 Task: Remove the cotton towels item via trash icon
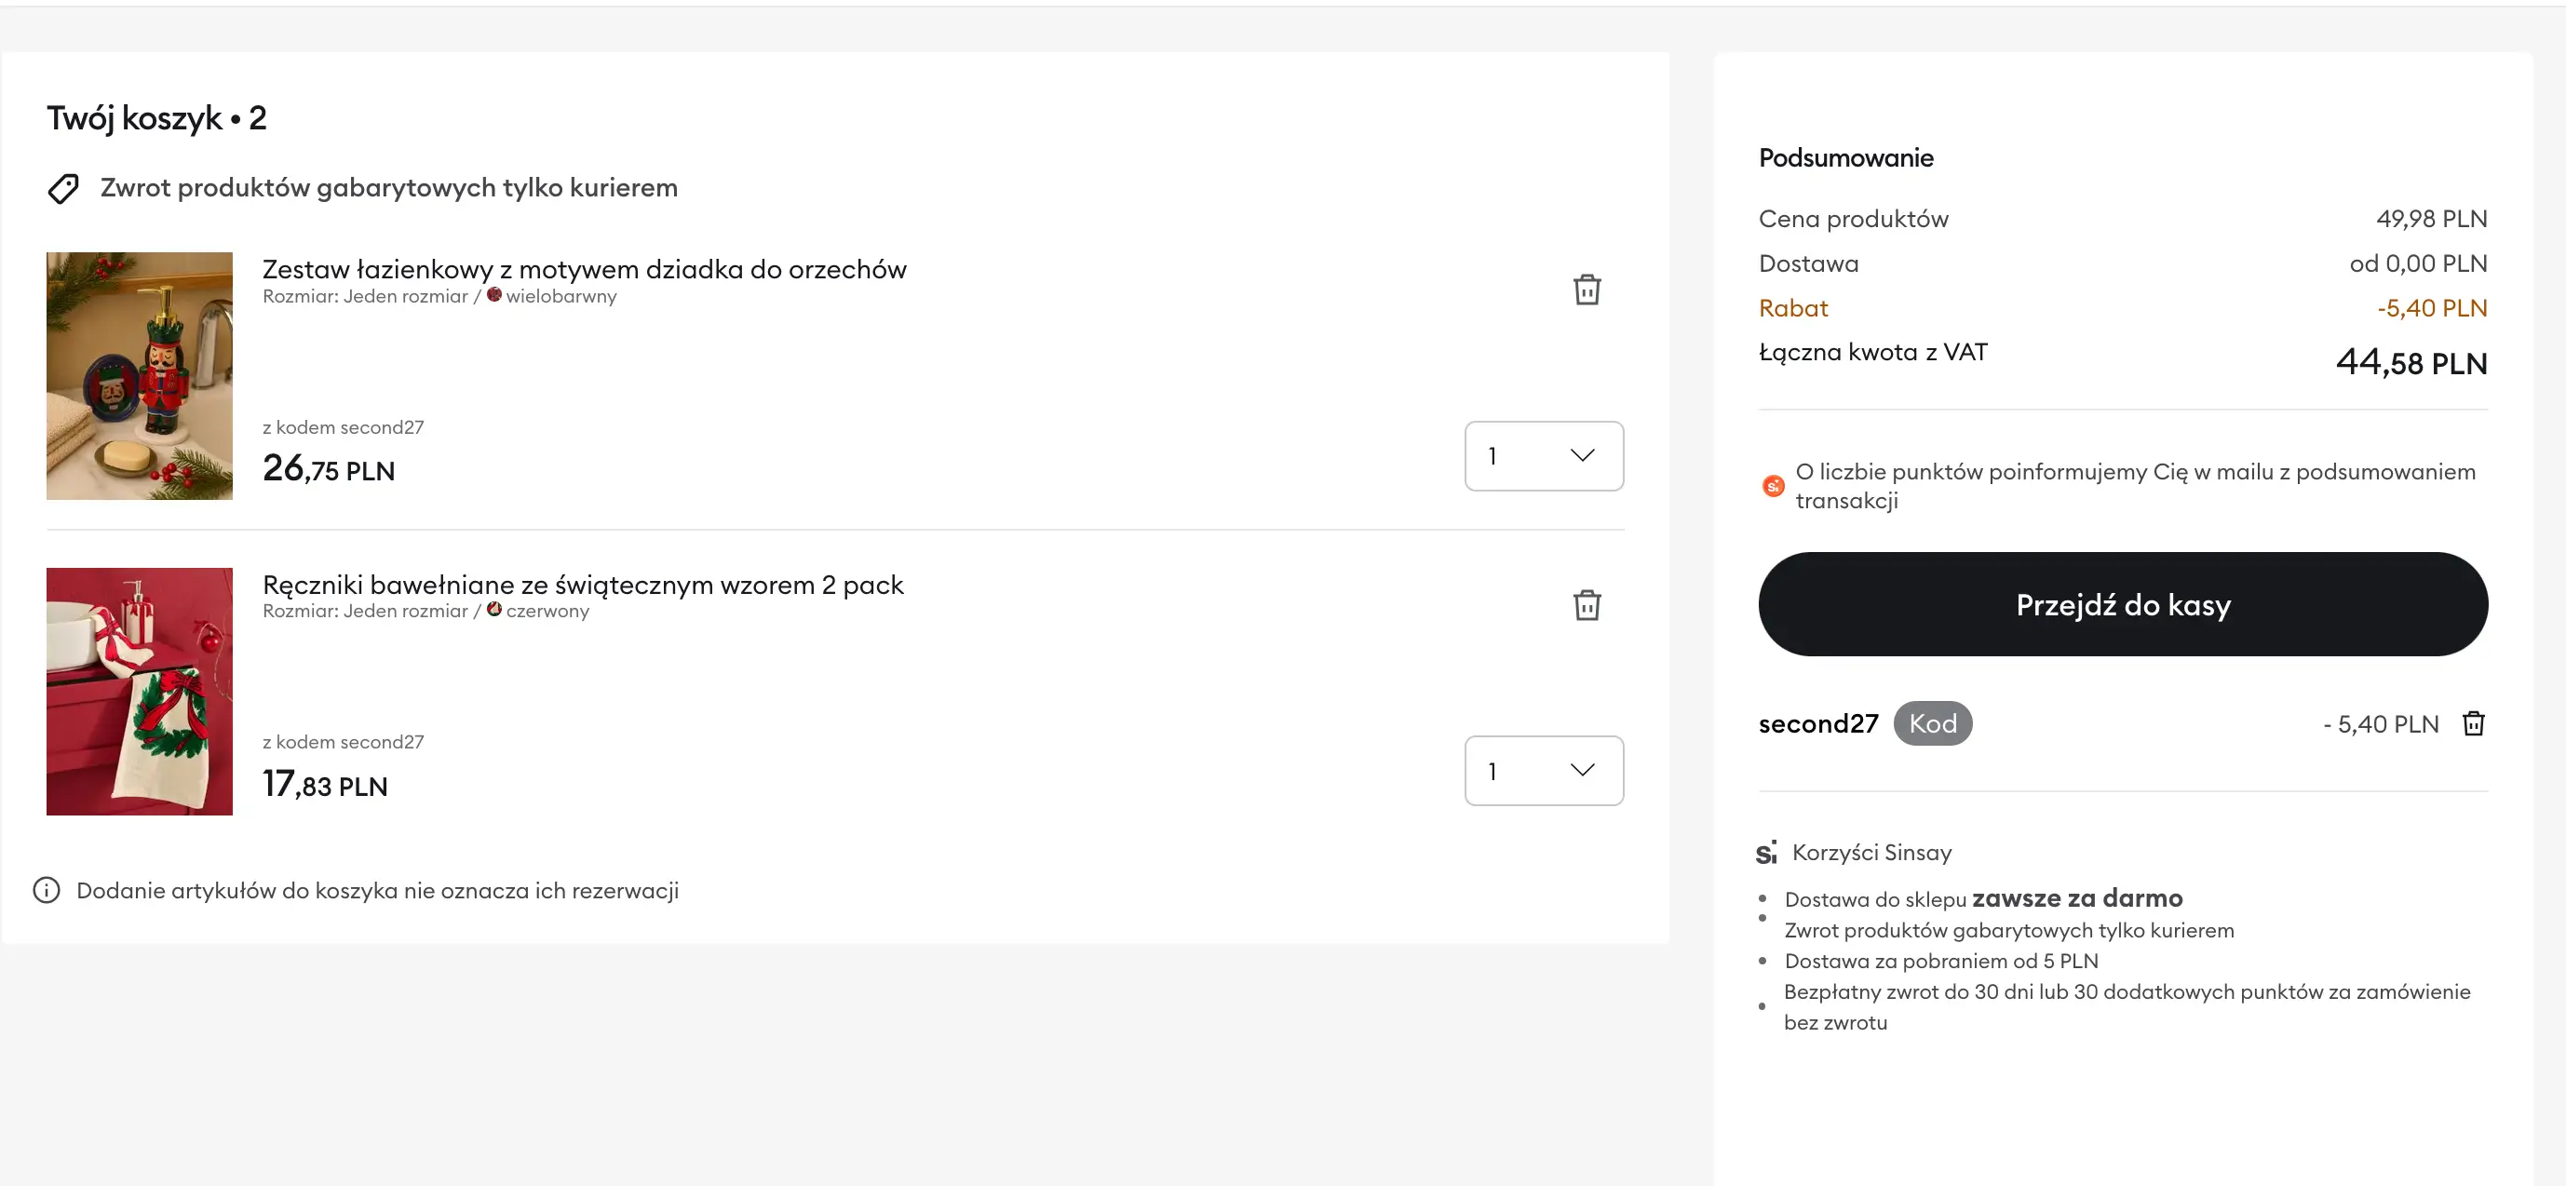pyautogui.click(x=1586, y=605)
